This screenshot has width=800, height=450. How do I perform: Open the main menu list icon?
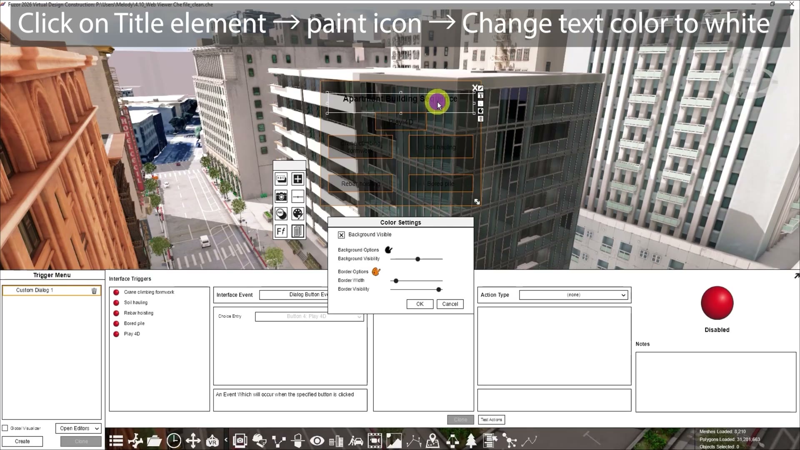coord(116,440)
